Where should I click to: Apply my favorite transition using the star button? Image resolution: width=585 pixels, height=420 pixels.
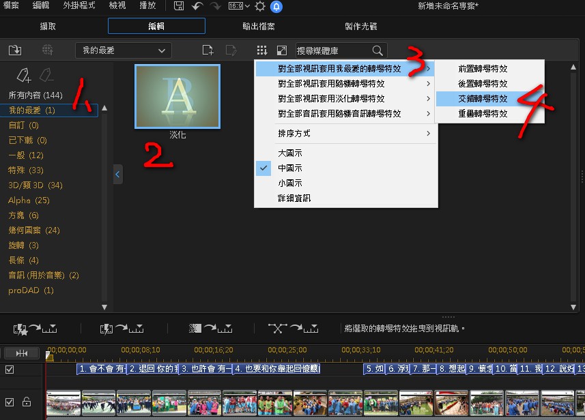(x=35, y=329)
